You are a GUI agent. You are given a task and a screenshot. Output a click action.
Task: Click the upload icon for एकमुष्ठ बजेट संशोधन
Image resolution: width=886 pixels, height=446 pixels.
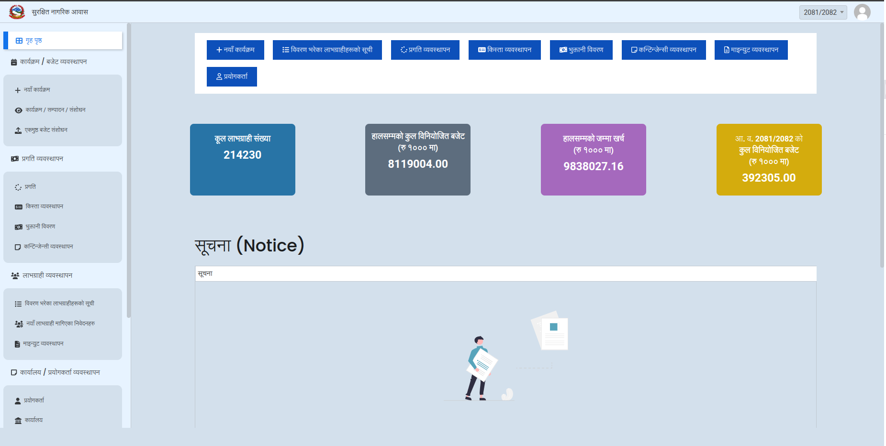pyautogui.click(x=18, y=131)
